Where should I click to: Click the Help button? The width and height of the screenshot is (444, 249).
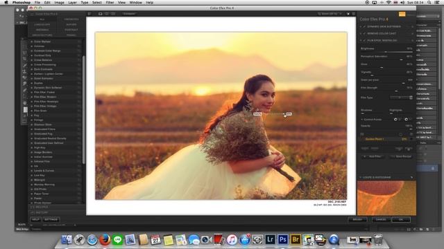(x=35, y=219)
